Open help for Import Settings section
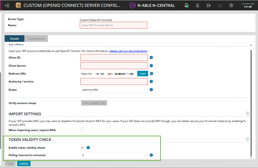Image resolution: width=258 pixels, height=168 pixels. tap(247, 114)
